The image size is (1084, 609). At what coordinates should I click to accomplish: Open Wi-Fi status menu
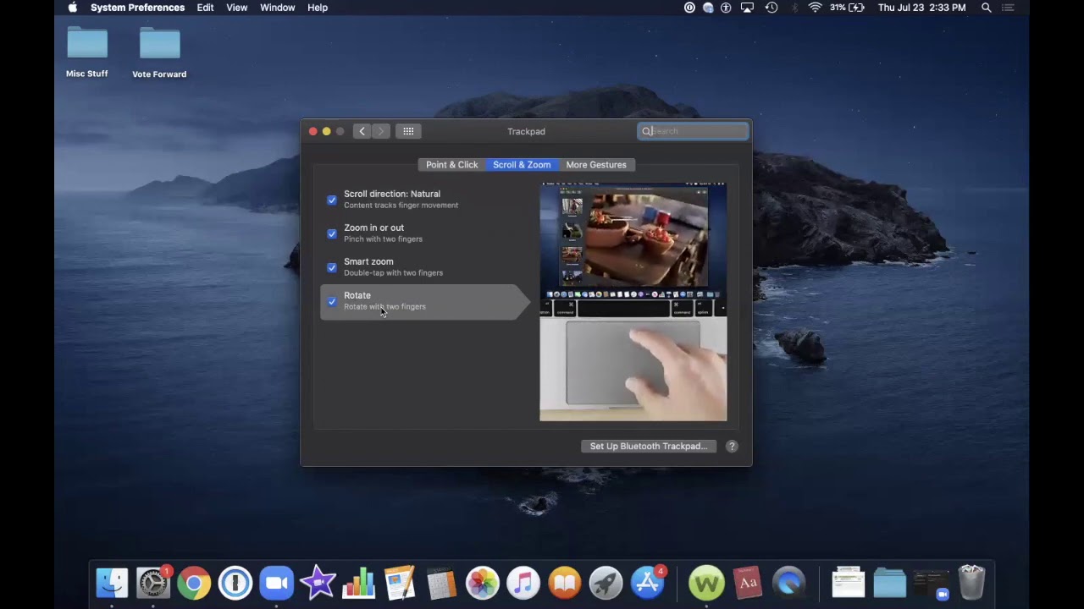[x=815, y=8]
